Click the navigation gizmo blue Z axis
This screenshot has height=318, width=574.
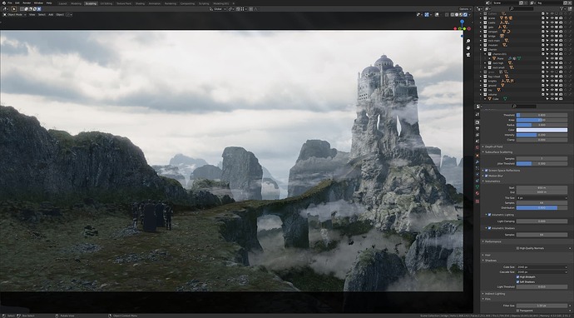click(x=462, y=22)
